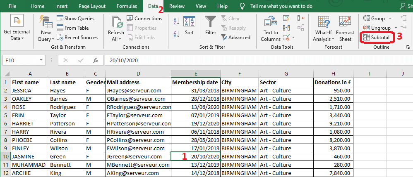Image resolution: width=413 pixels, height=177 pixels.
Task: Open the custom Sort dialog
Action: [189, 26]
